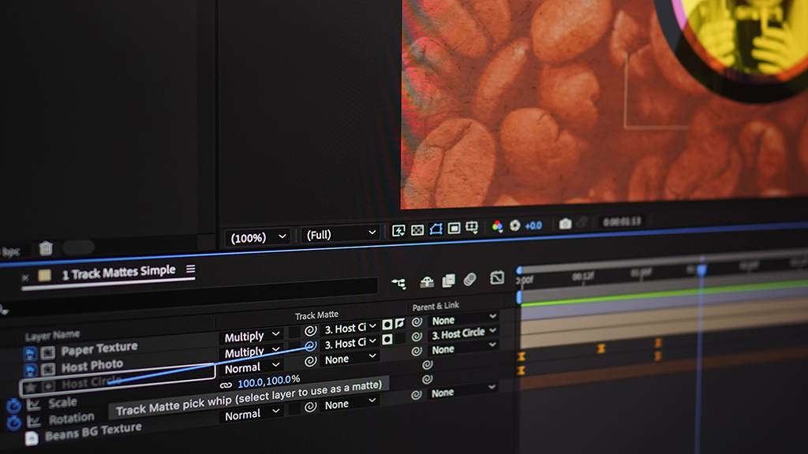Toggle Paper Texture invert matte switch

pos(399,324)
